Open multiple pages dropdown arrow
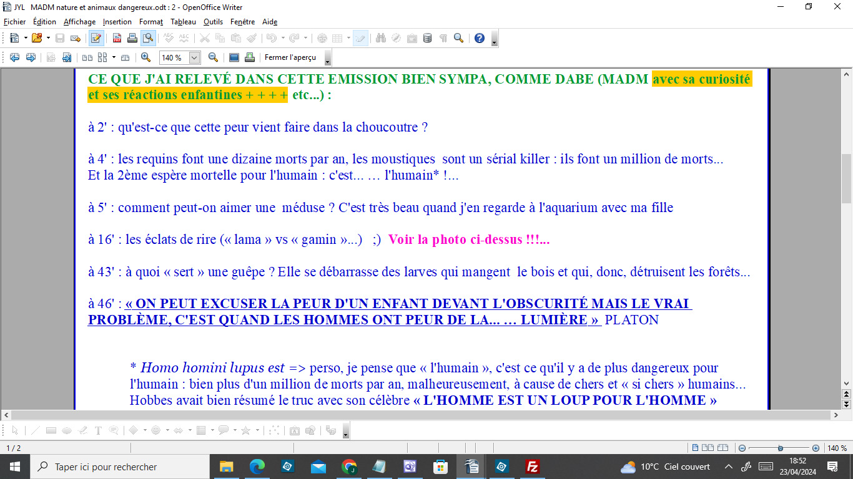Image resolution: width=853 pixels, height=479 pixels. click(x=113, y=57)
